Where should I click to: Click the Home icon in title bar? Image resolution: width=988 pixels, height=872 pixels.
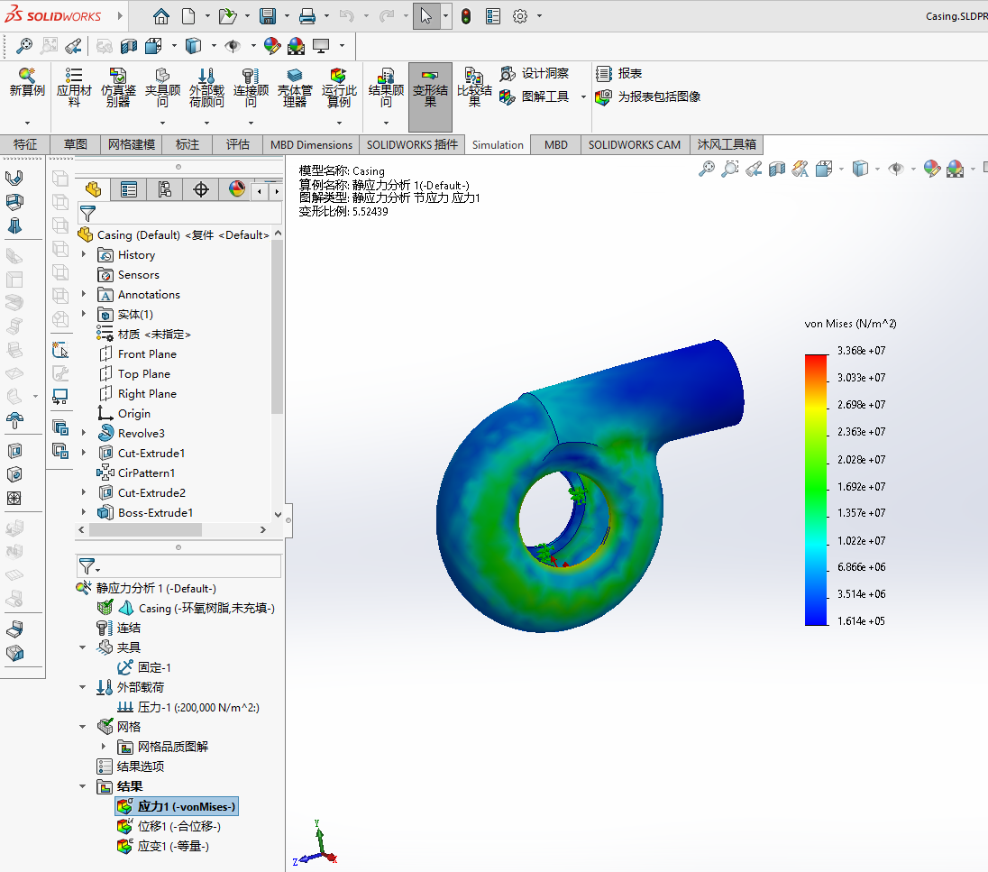pos(161,16)
